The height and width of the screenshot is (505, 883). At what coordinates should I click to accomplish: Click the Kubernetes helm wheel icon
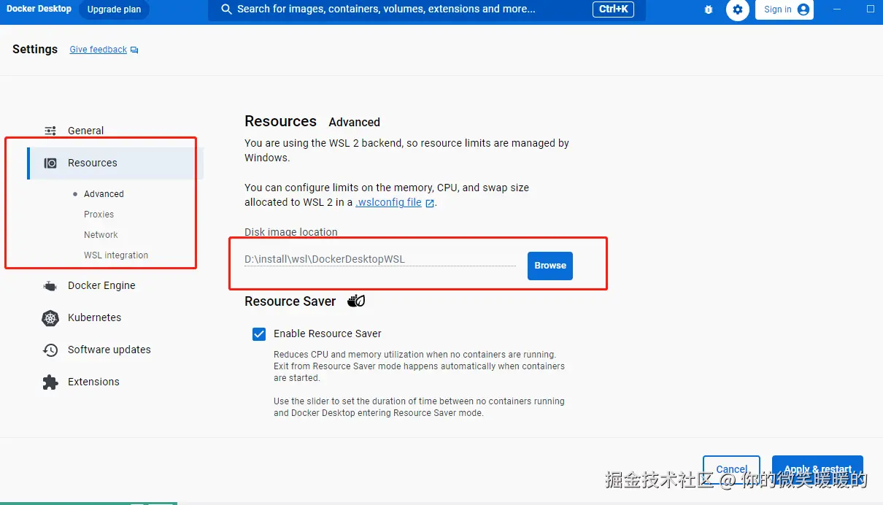pyautogui.click(x=50, y=318)
